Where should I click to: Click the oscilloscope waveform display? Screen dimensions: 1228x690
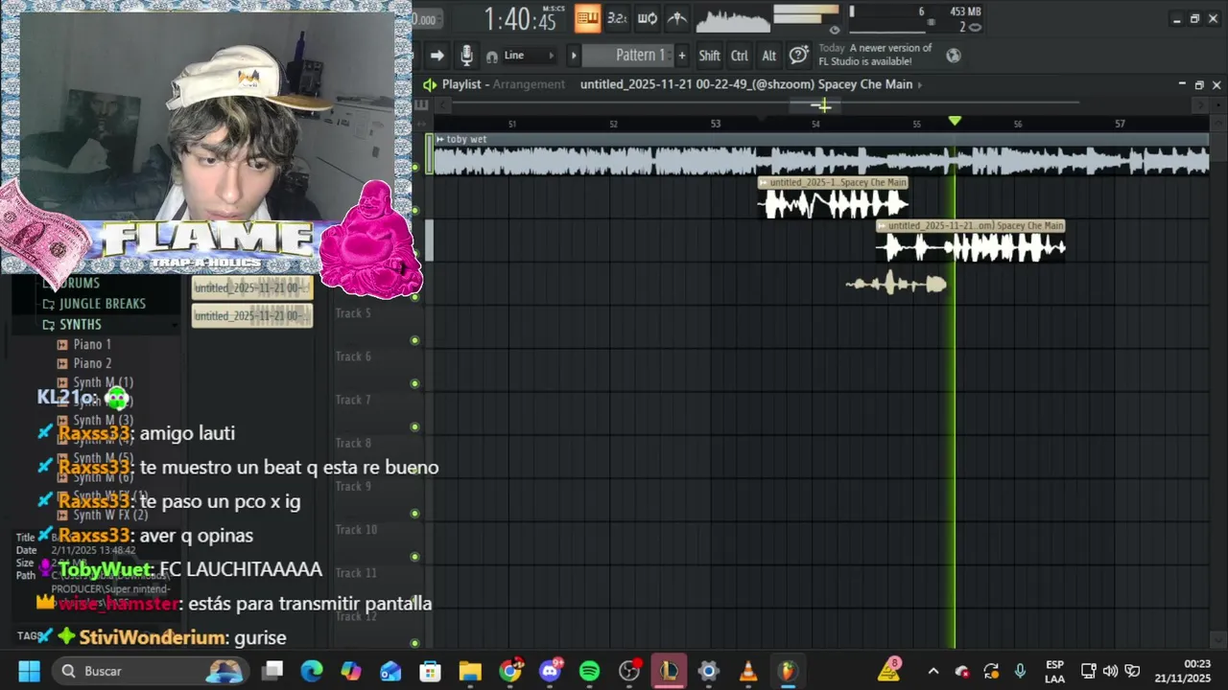pos(732,19)
